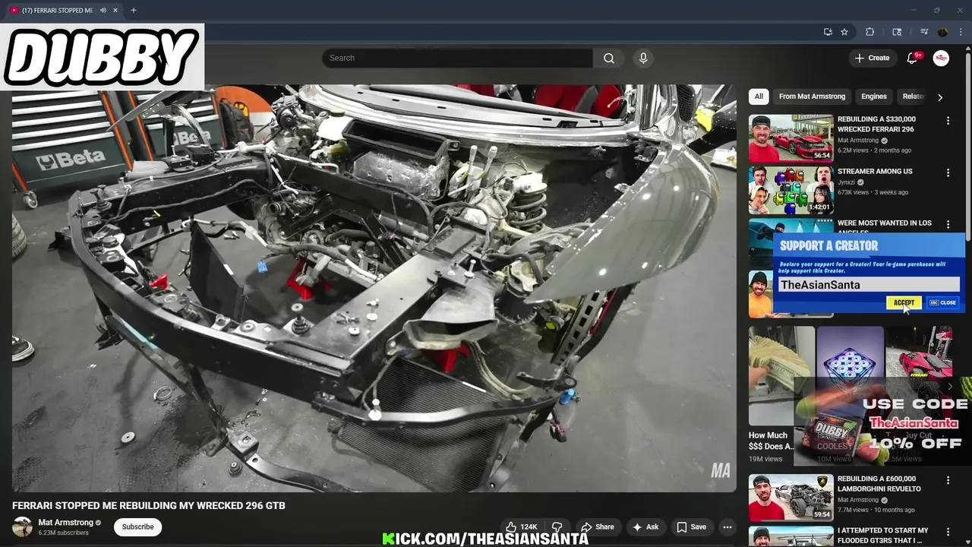This screenshot has height=547, width=972.
Task: Open How Much $$$ Does short
Action: pos(781,376)
